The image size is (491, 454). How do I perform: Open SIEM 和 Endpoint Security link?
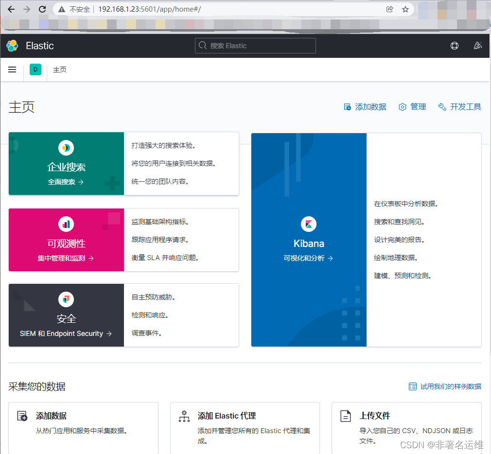click(x=66, y=334)
